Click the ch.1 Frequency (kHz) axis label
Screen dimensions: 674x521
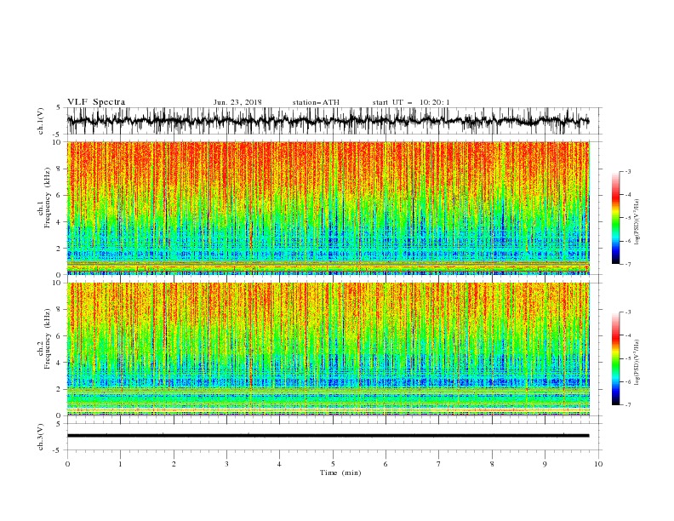pos(45,198)
